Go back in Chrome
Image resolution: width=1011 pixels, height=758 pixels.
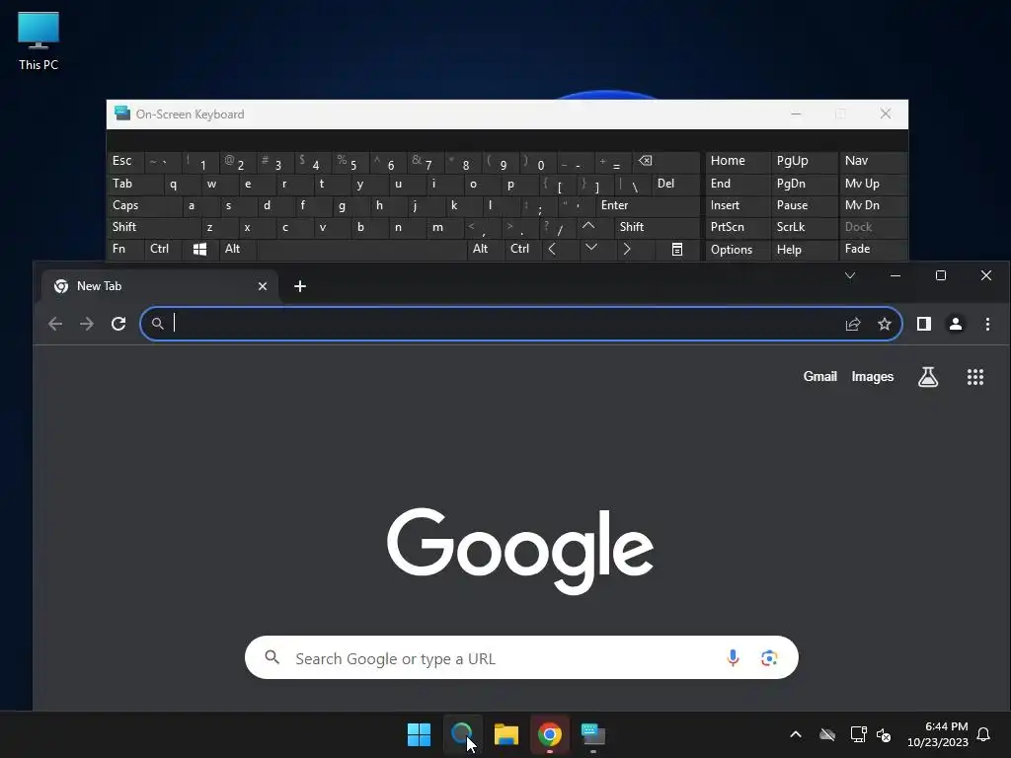click(55, 324)
